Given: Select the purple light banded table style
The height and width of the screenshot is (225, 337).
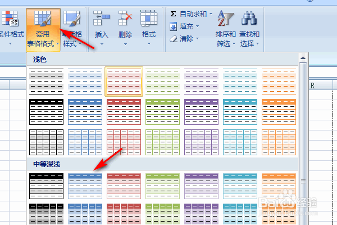Looking at the screenshot, I should pyautogui.click(x=201, y=82).
